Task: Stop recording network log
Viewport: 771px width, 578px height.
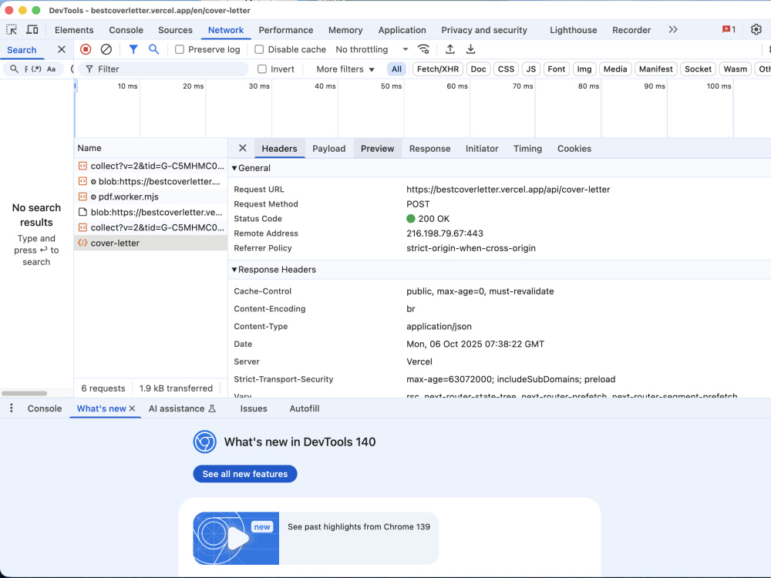Action: tap(86, 49)
